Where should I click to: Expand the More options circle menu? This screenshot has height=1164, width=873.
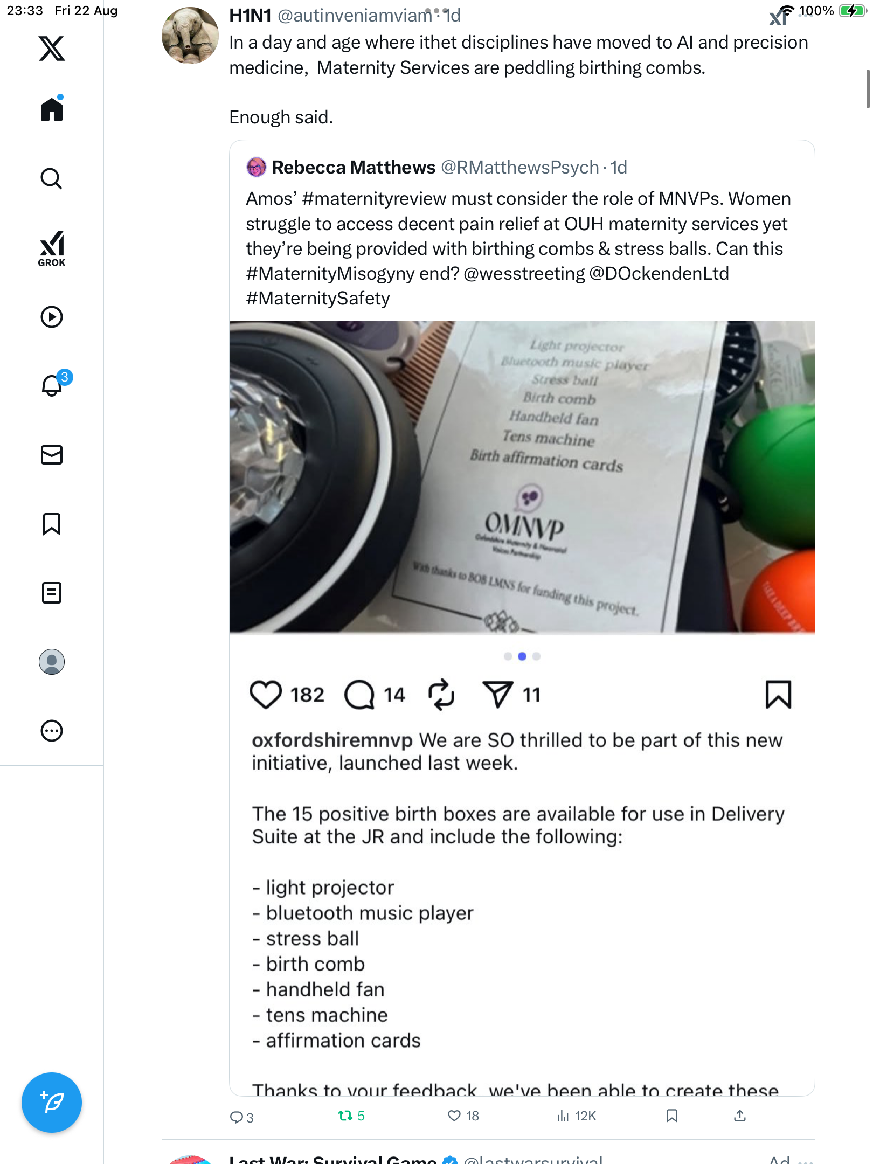[x=52, y=731]
